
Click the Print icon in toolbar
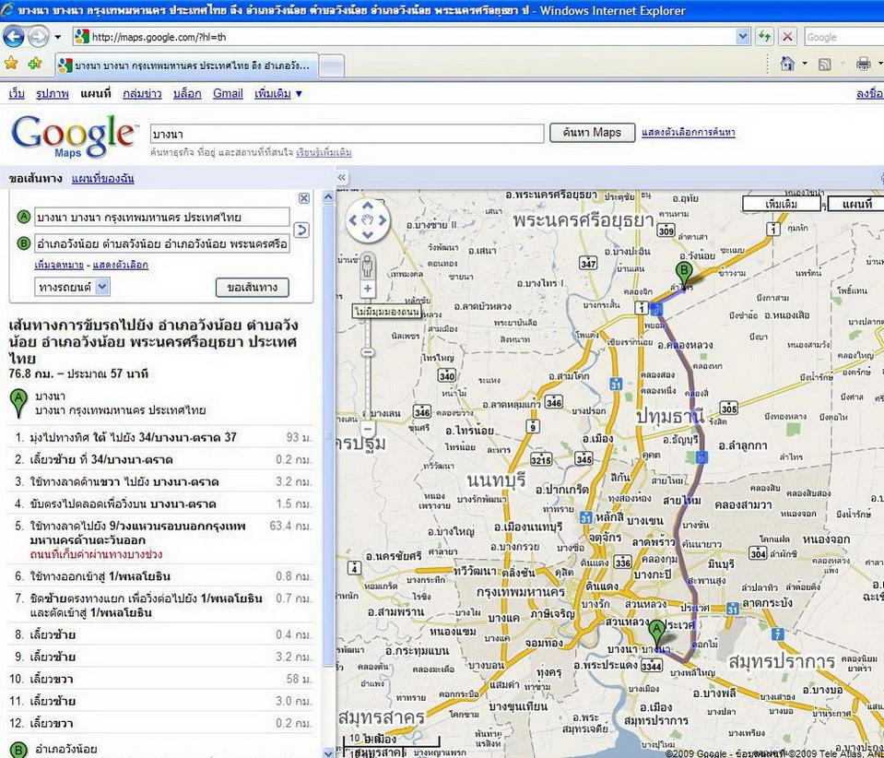863,64
